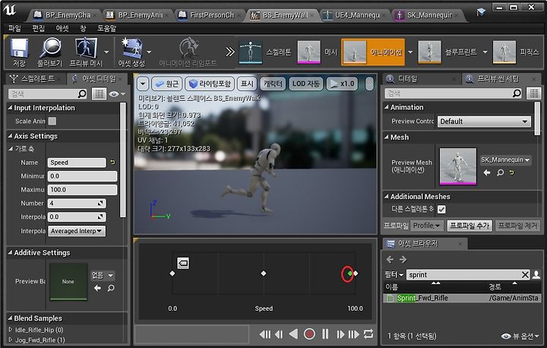Image resolution: width=547 pixels, height=348 pixels.
Task: Go back in Asset Browser history
Action: (x=390, y=259)
